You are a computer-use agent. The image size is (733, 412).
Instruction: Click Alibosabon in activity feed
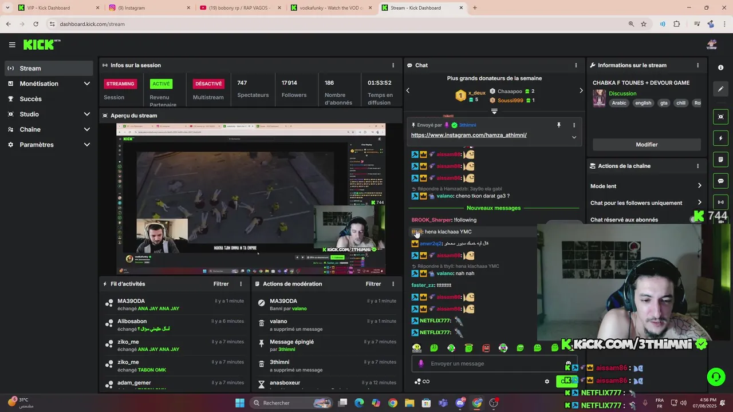pos(132,321)
